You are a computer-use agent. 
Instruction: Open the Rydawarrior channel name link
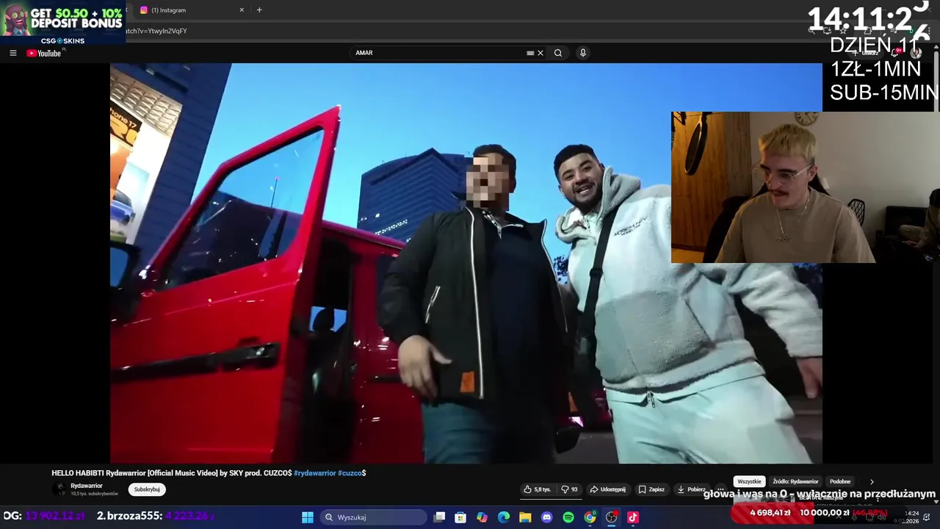pyautogui.click(x=87, y=486)
